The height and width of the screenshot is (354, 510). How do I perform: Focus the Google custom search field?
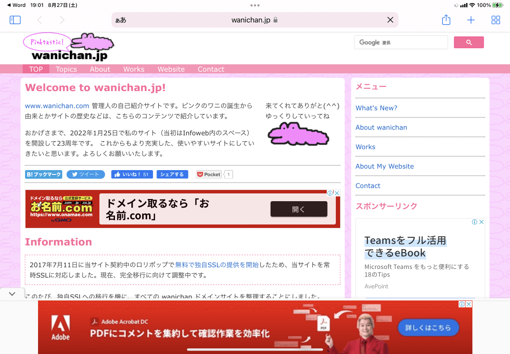click(401, 42)
